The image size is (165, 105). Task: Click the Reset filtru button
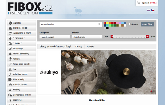(x=147, y=24)
